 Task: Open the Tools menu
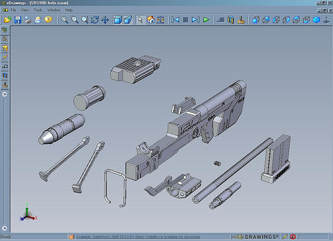pos(38,10)
